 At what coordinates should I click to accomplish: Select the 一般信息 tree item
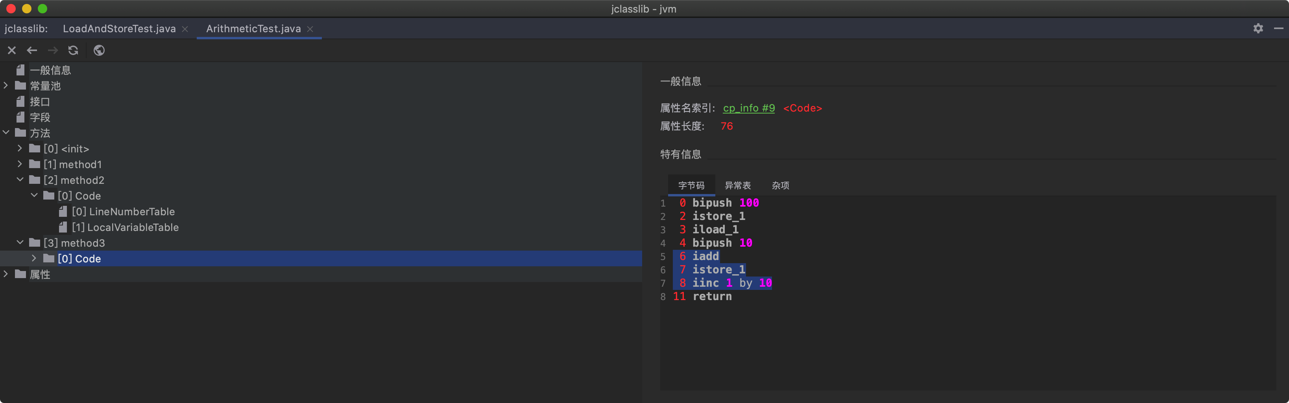pyautogui.click(x=50, y=70)
